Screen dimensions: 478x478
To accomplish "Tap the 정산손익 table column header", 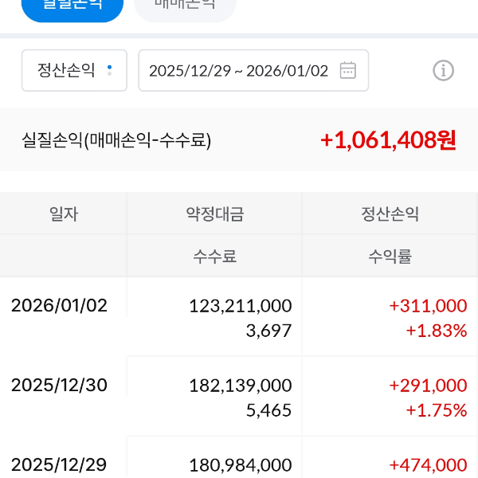I will 390,214.
